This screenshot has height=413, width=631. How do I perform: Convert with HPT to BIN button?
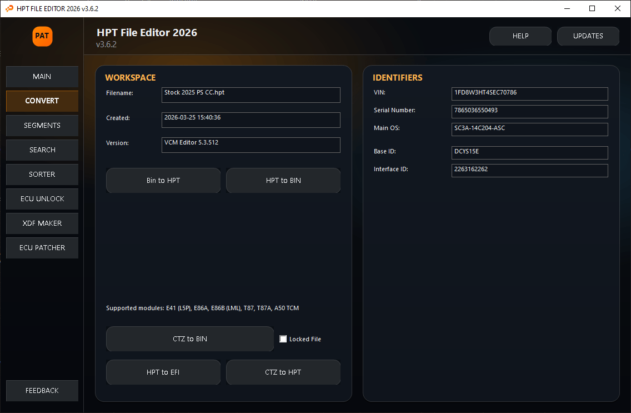(283, 180)
